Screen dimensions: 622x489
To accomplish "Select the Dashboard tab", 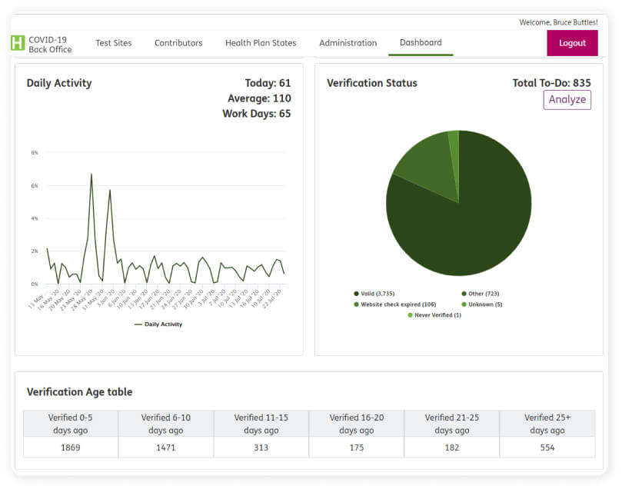I will (421, 43).
